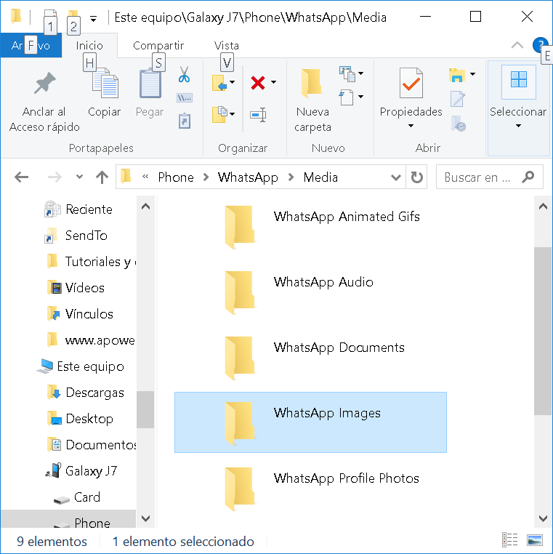Click the Copy to folder icon
The height and width of the screenshot is (554, 553).
pyautogui.click(x=219, y=113)
